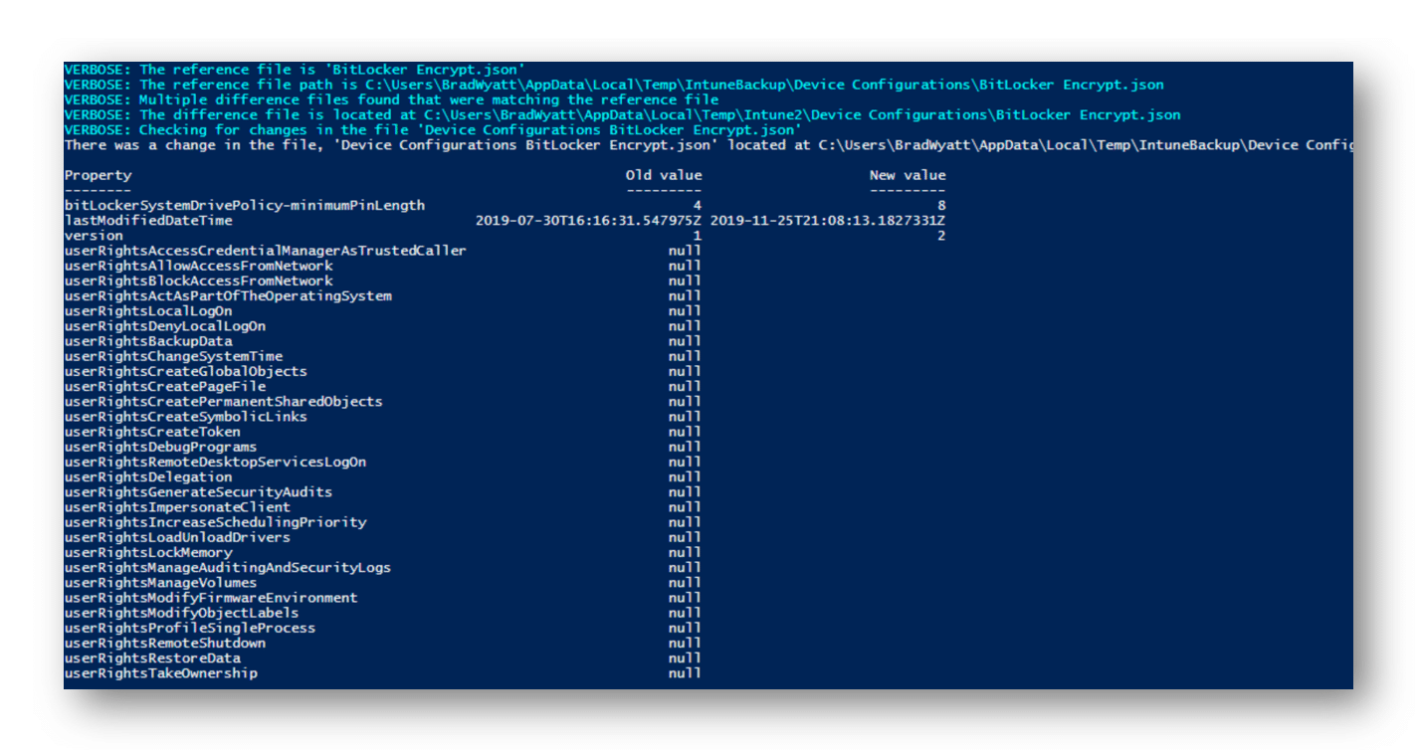Click the userRightsRemoteDesktopServicesLogOn line
Viewport: 1419px width, 750px height.
[x=383, y=462]
